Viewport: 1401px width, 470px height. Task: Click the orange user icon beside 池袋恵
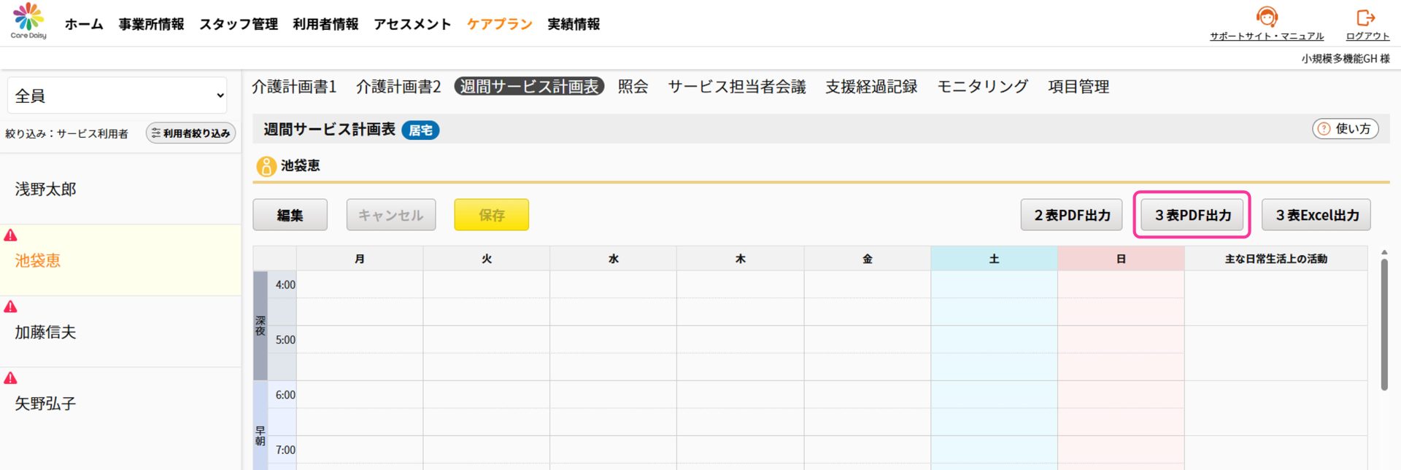(266, 166)
